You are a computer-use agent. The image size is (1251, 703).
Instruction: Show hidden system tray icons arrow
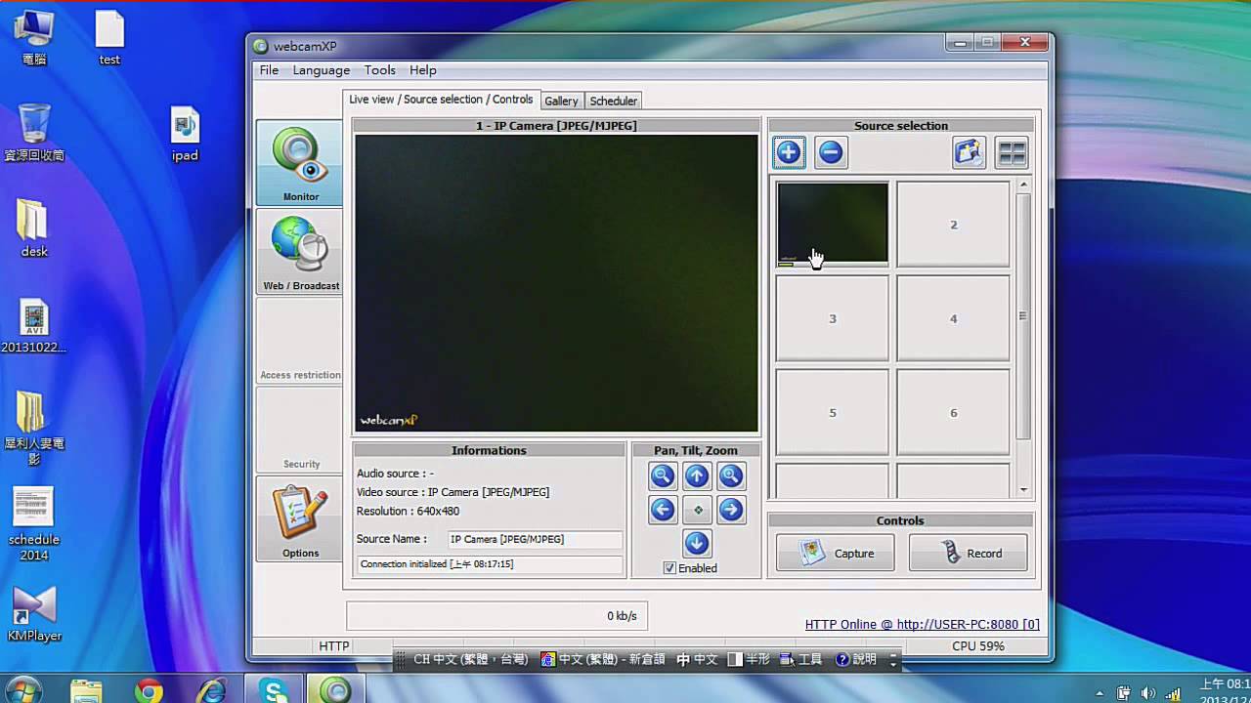point(1100,692)
